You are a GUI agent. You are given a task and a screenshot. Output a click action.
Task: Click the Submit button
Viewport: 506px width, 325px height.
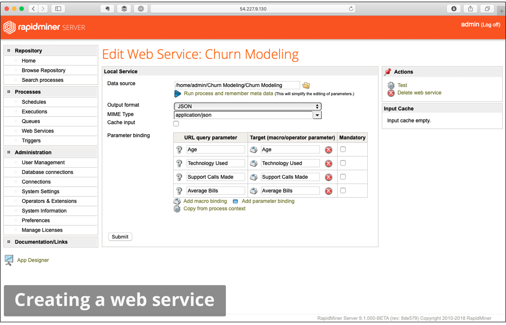point(120,237)
